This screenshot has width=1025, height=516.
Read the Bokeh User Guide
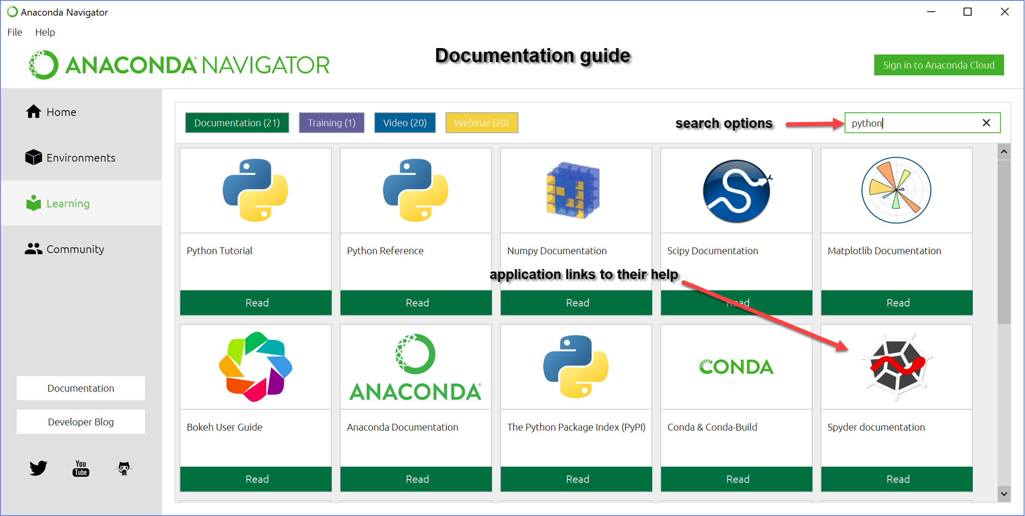tap(256, 479)
